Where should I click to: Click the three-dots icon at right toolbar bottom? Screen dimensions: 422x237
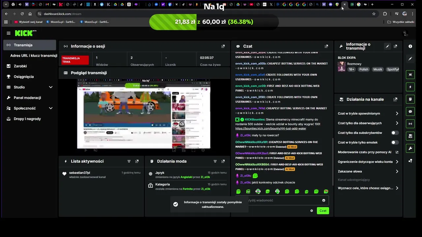(410, 161)
